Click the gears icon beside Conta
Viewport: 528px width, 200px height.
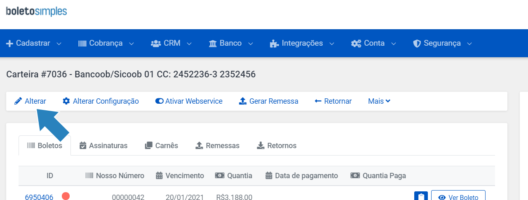click(x=356, y=43)
